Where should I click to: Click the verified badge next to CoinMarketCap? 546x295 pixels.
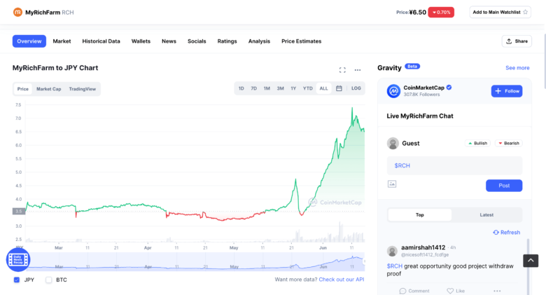[x=449, y=88]
